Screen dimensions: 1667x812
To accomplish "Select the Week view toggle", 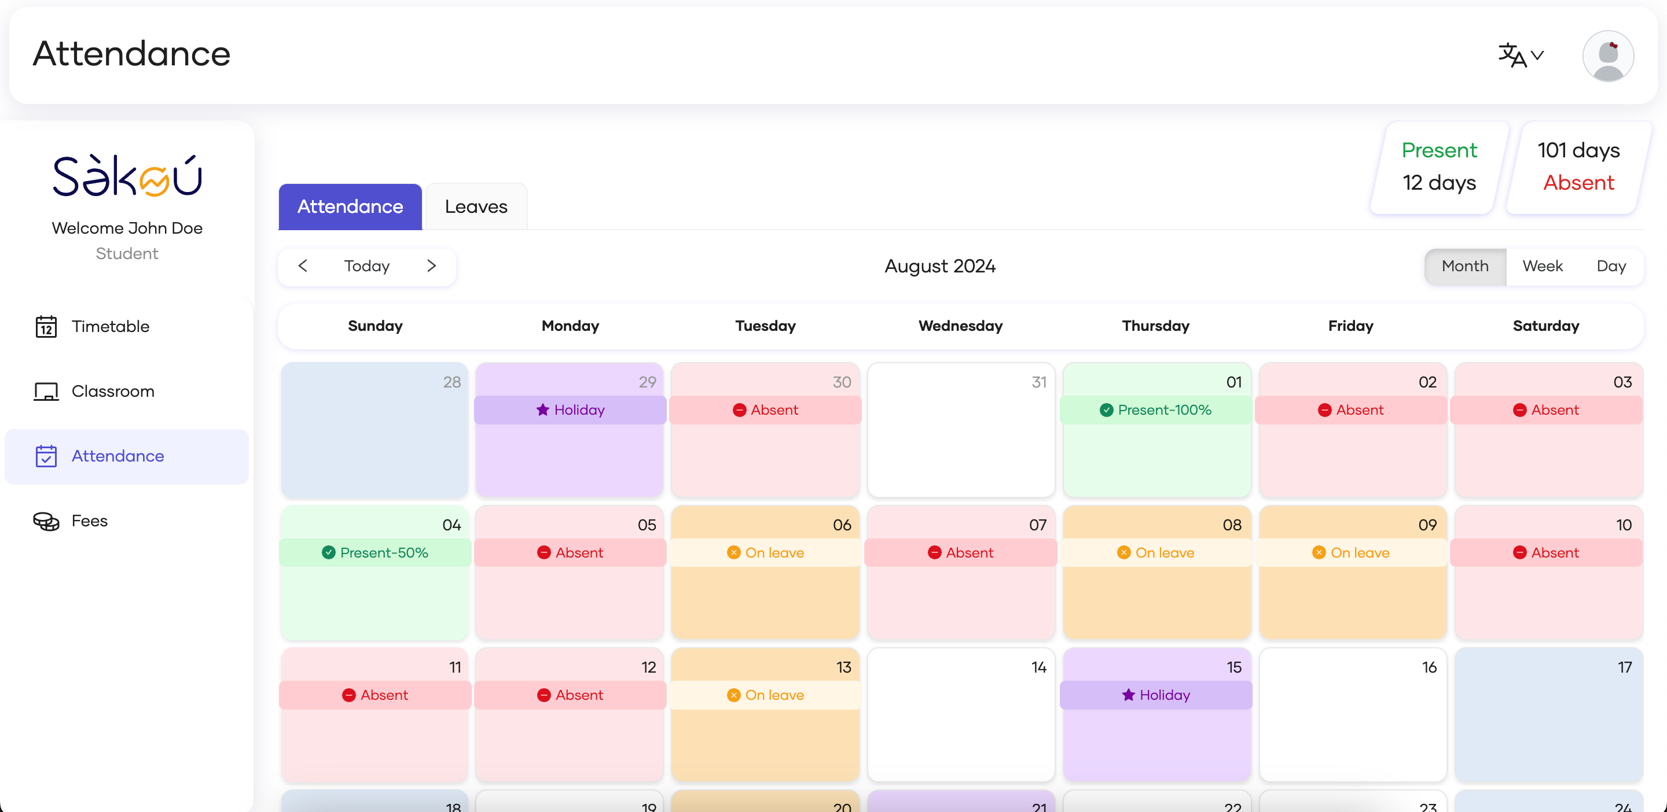I will [x=1543, y=267].
